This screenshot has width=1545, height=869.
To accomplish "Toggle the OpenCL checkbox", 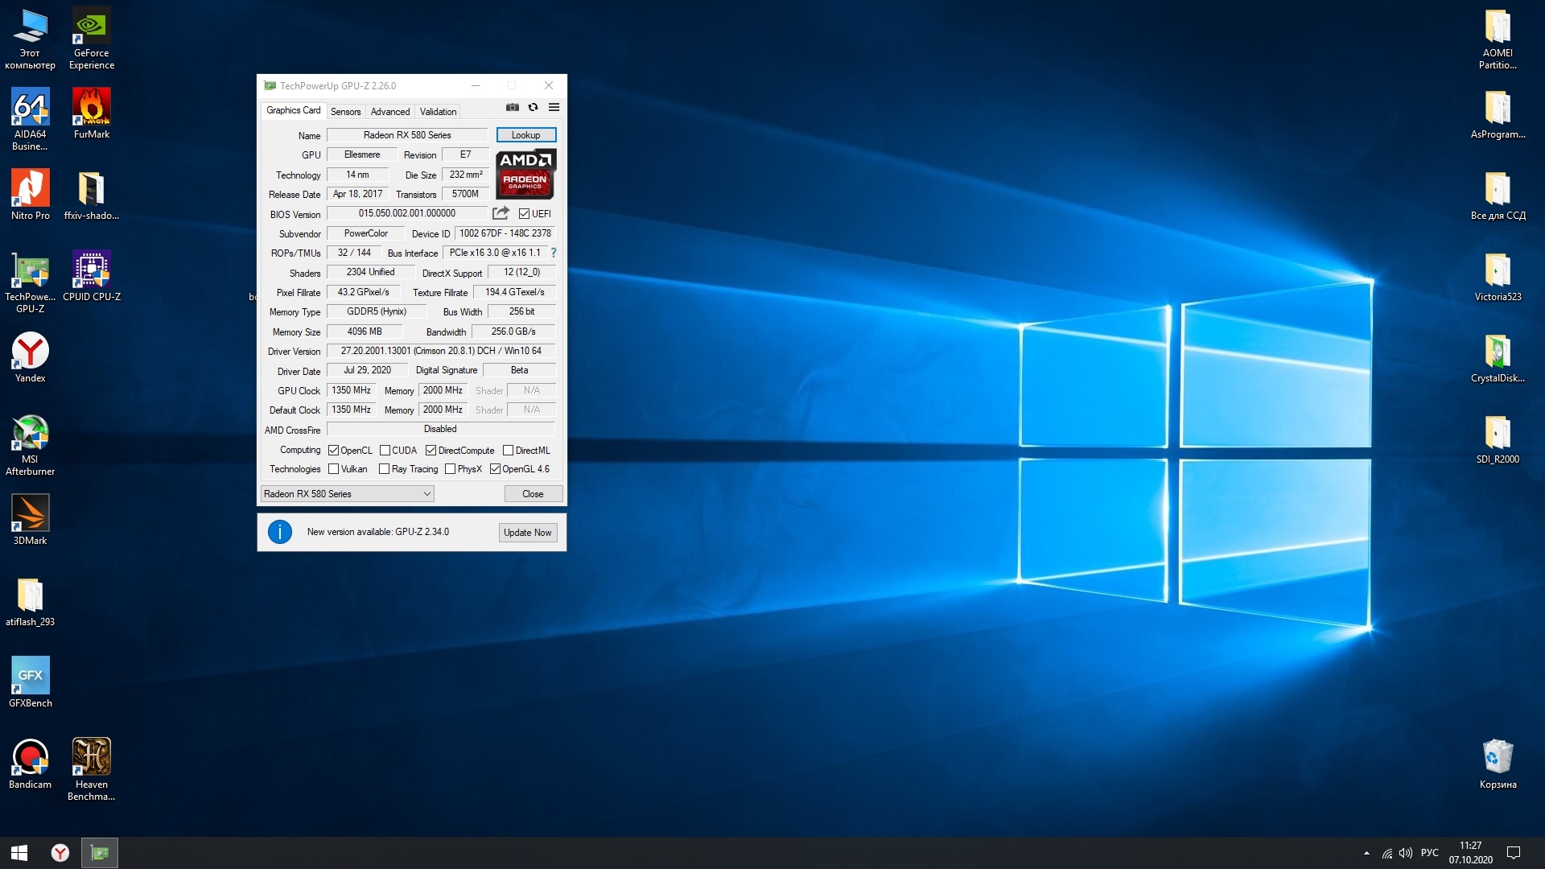I will click(x=333, y=451).
